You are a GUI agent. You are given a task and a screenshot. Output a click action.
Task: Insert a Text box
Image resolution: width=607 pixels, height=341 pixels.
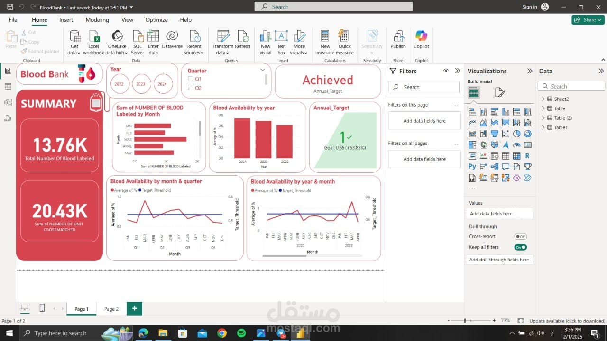[x=281, y=42]
